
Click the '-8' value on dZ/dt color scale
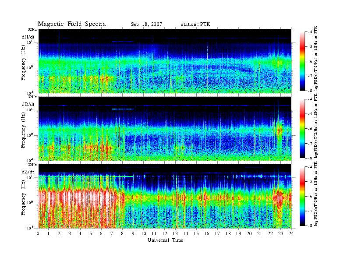click(x=310, y=226)
